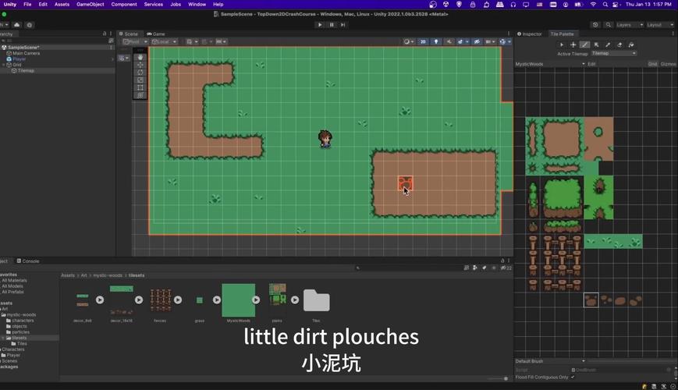Choose the Tile Palette select tool

(562, 44)
